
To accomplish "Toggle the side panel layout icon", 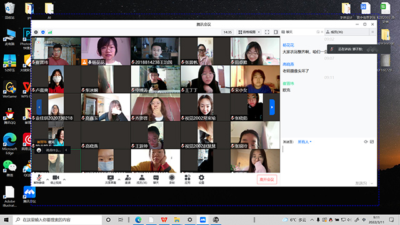I will (276, 32).
